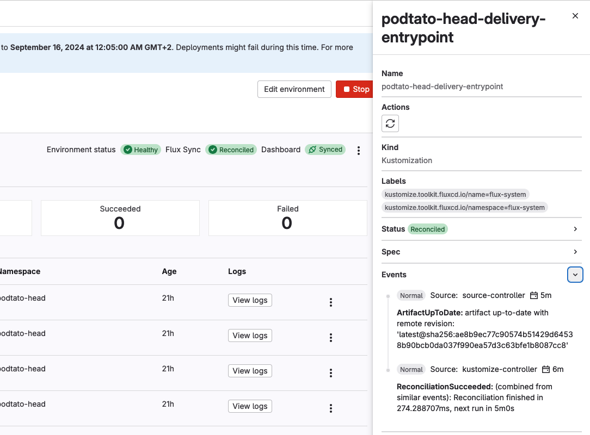Close the podtato-head-delivery-entrypoint details panel
590x435 pixels.
coord(575,16)
